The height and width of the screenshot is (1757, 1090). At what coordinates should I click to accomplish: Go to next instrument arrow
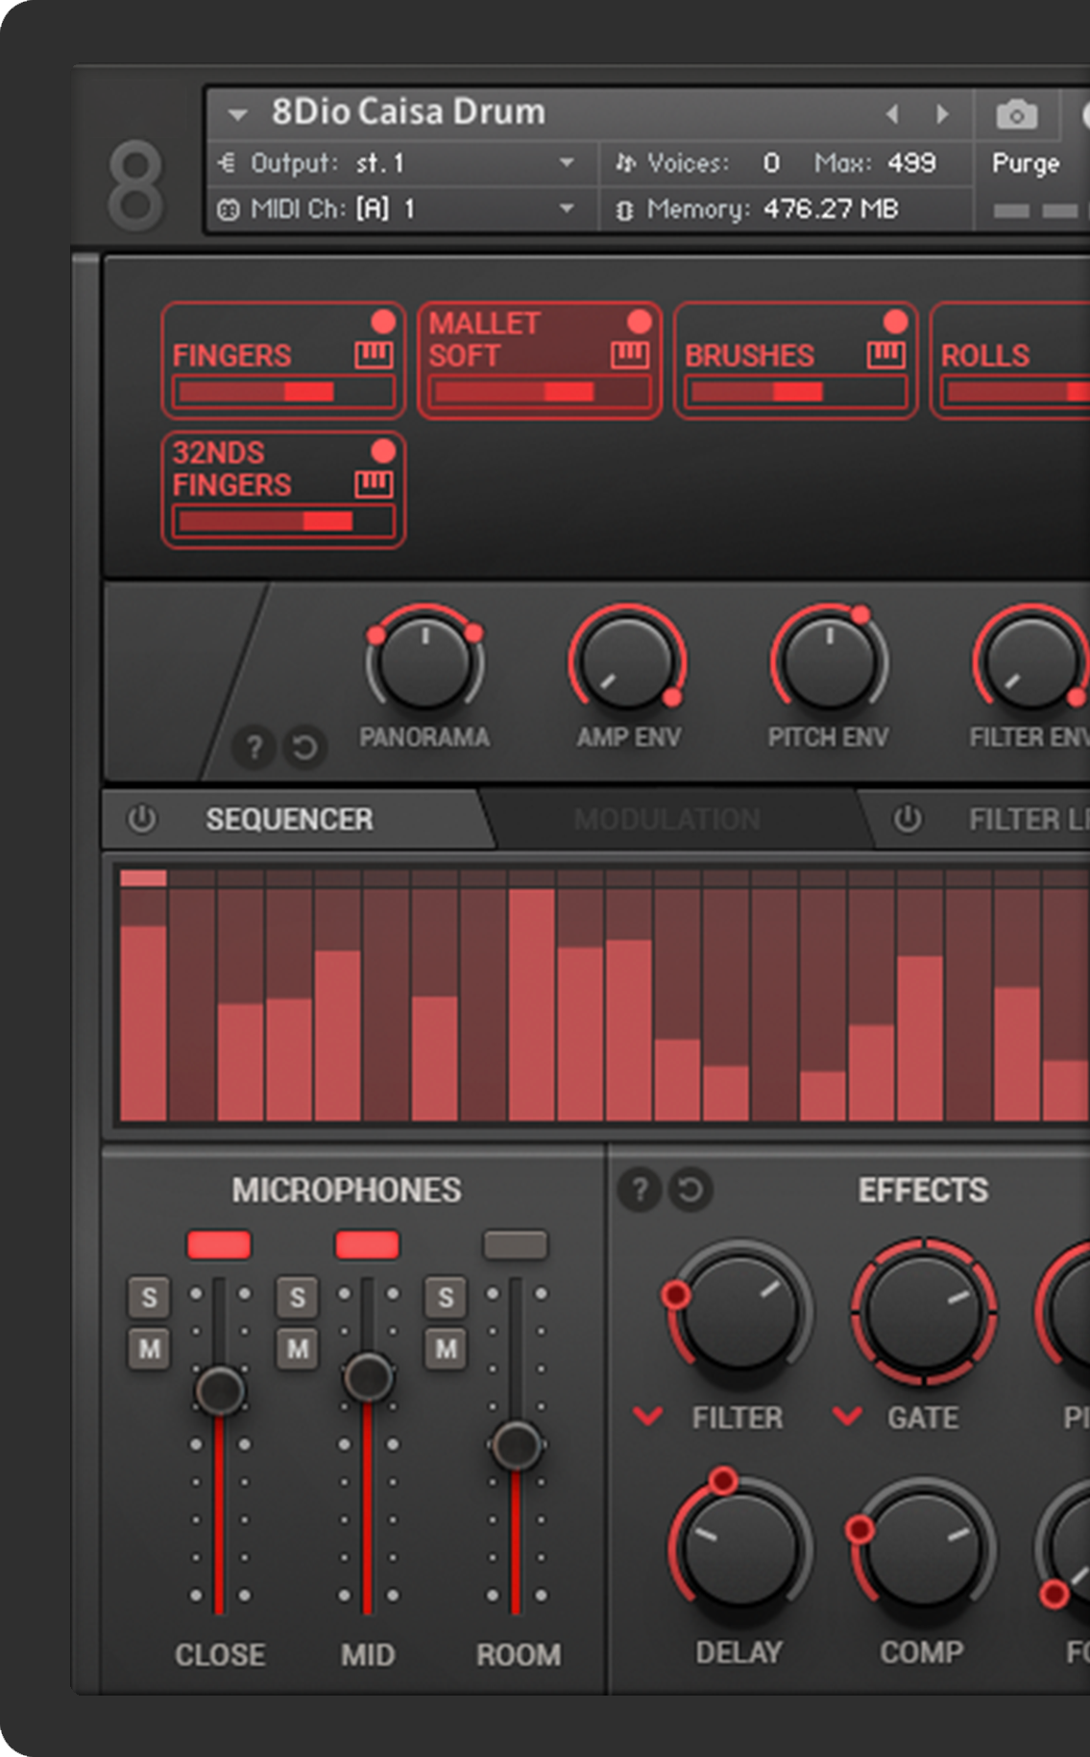click(943, 114)
